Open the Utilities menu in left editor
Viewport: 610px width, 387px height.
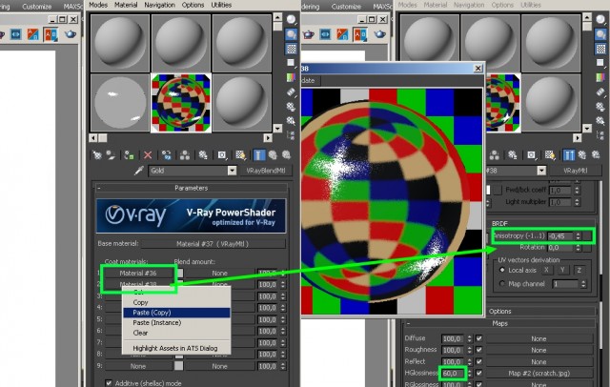pyautogui.click(x=221, y=5)
